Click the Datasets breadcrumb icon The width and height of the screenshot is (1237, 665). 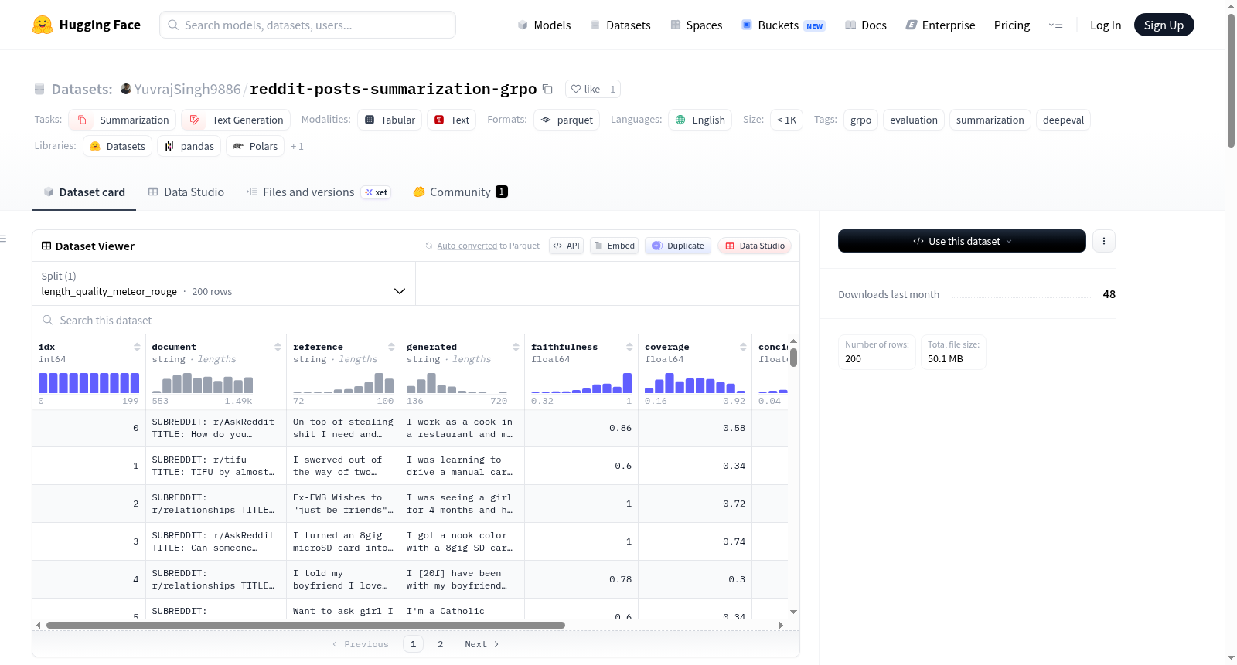point(39,89)
